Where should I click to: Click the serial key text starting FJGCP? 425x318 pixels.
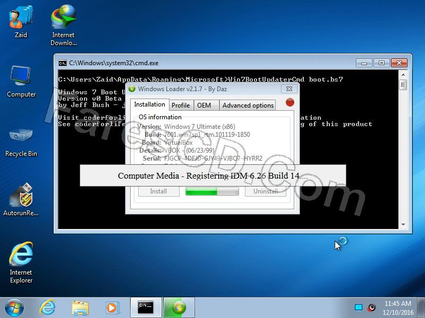pyautogui.click(x=213, y=158)
